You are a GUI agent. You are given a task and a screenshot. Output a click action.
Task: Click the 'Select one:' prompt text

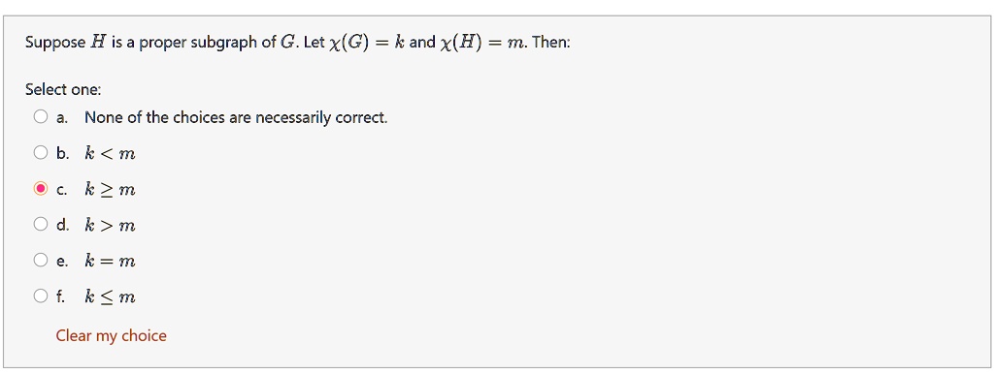(63, 90)
